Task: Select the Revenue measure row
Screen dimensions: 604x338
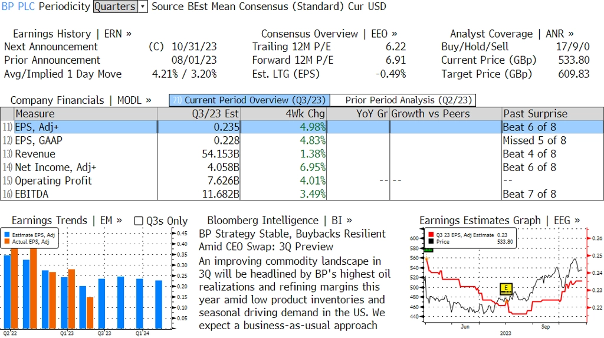Action: [x=302, y=154]
